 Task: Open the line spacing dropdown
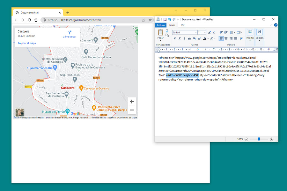tap(240, 32)
